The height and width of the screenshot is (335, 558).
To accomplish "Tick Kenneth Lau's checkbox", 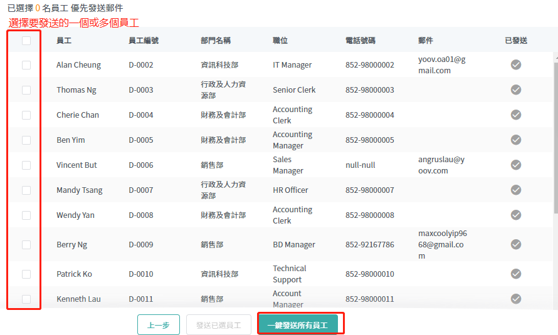I will pos(26,299).
